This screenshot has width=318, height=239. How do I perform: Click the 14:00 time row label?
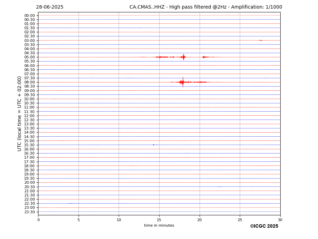click(30, 133)
